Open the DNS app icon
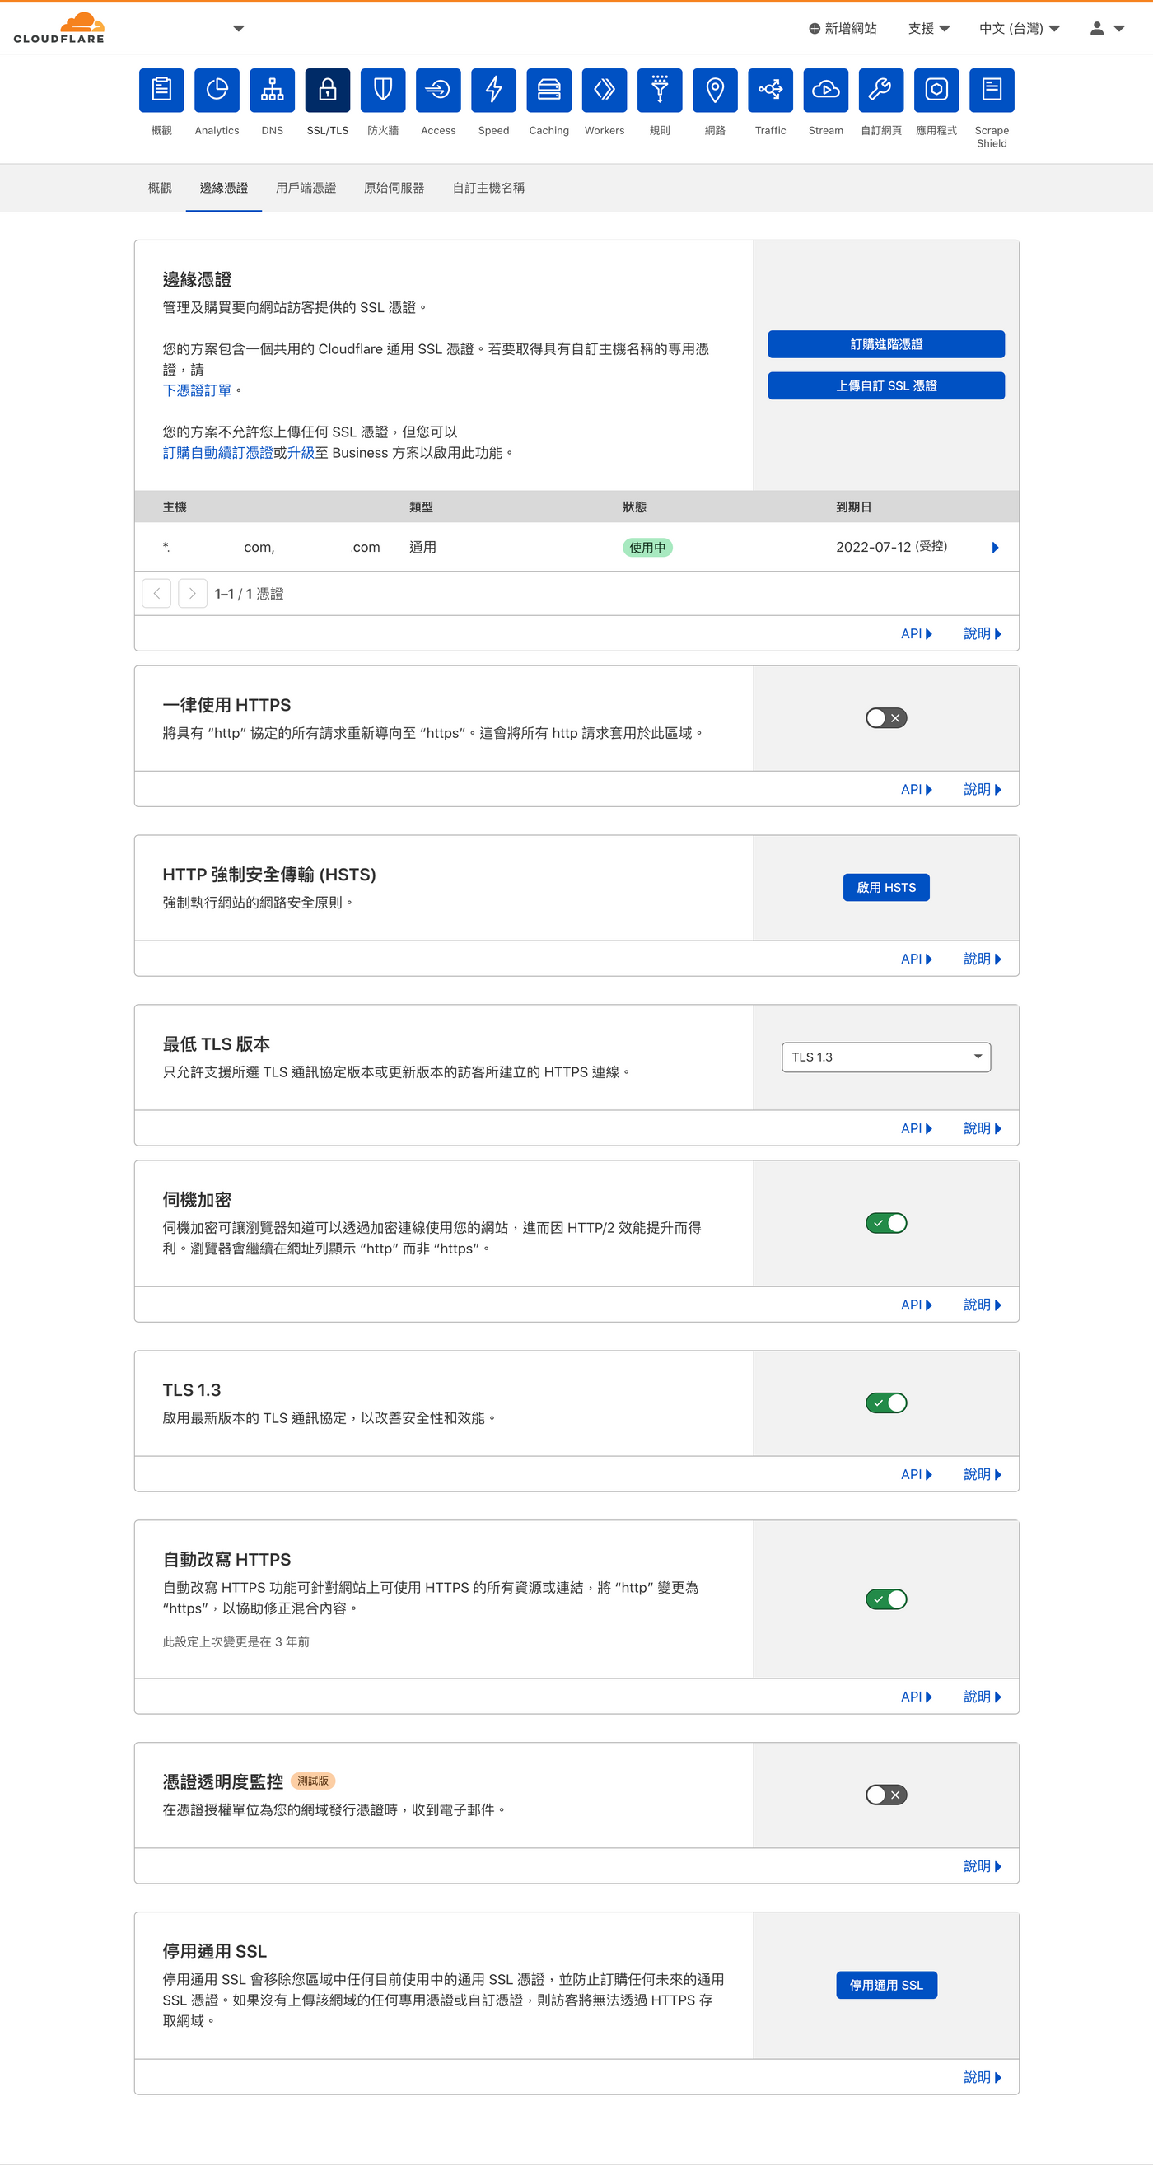Image resolution: width=1153 pixels, height=2166 pixels. pyautogui.click(x=273, y=90)
